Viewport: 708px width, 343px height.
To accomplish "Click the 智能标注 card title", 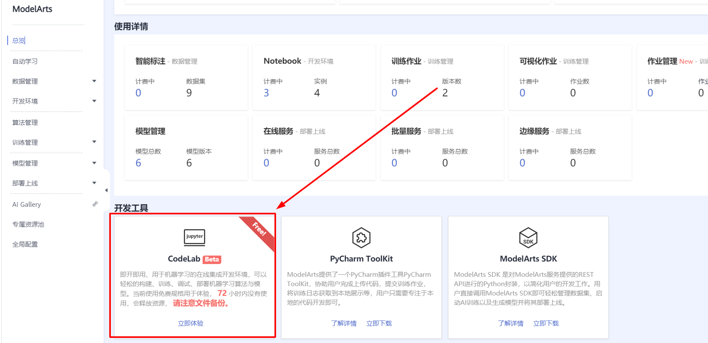I will coord(150,61).
